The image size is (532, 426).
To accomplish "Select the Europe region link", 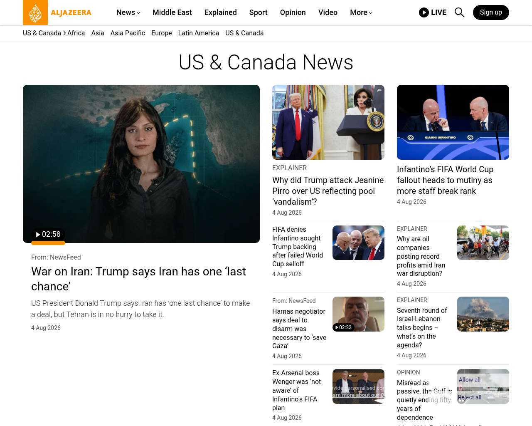I will pos(162,33).
